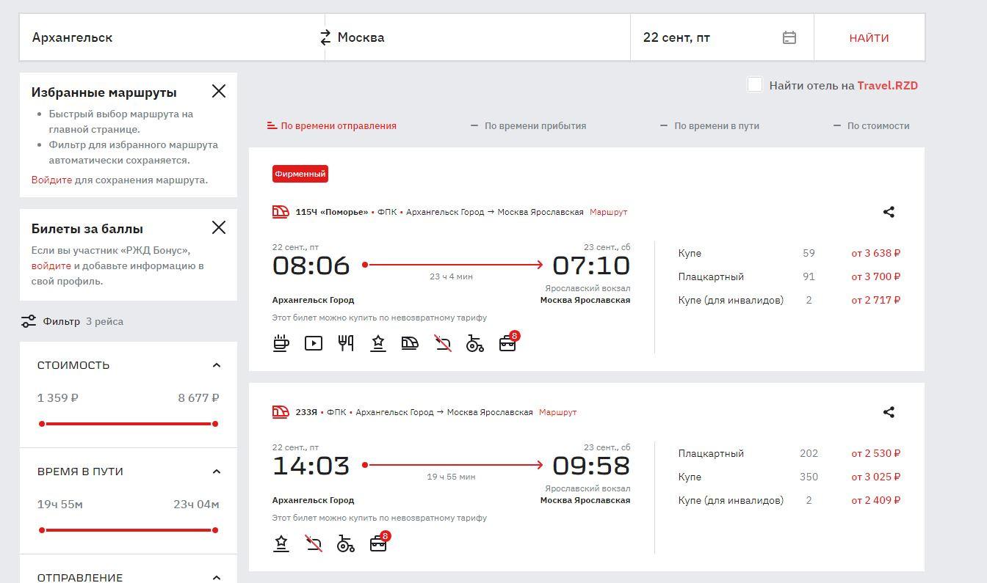The width and height of the screenshot is (987, 583).
Task: Click baggage icon with badge on train 115Ч
Action: tap(507, 342)
